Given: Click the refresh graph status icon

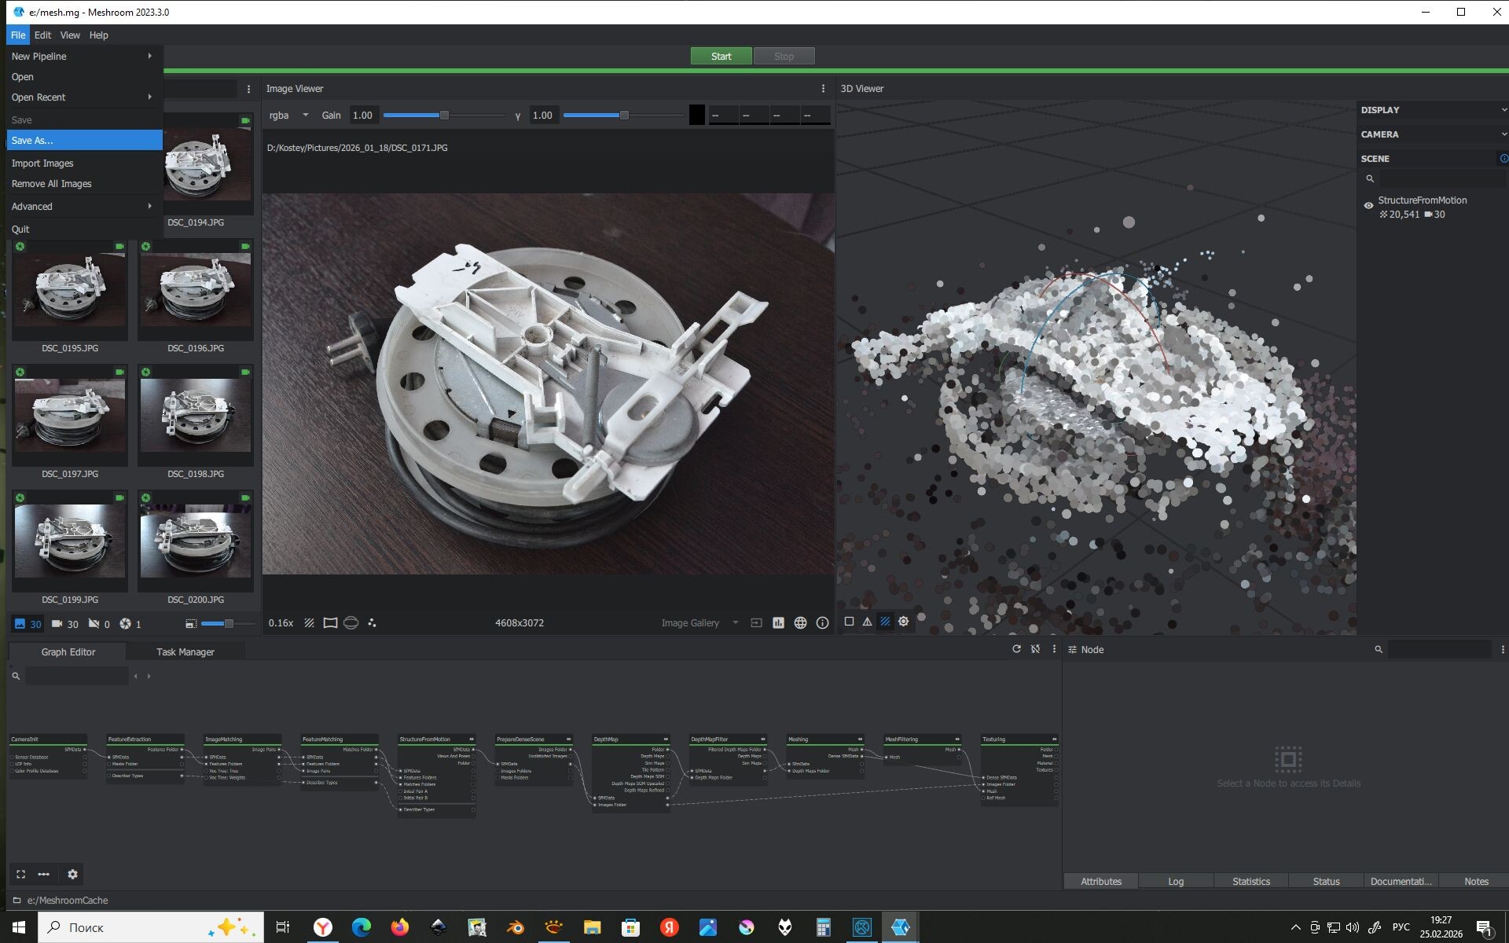Looking at the screenshot, I should 1016,649.
